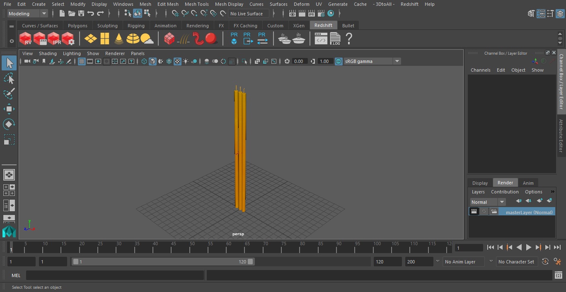Image resolution: width=566 pixels, height=292 pixels.
Task: Open the Attribute Editor side tab
Action: click(x=561, y=136)
